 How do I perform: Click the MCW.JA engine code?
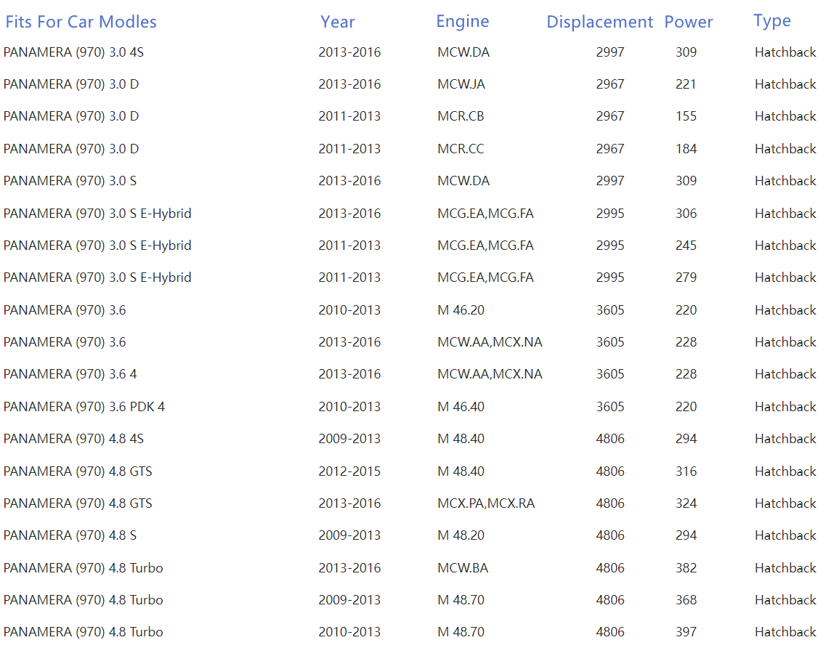click(461, 84)
